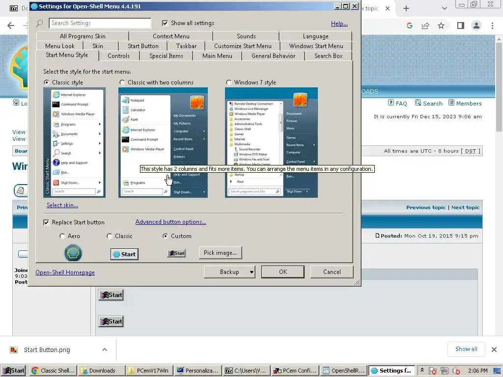Open the Downloads taskbar item
This screenshot has width=503, height=377.
coord(101,371)
